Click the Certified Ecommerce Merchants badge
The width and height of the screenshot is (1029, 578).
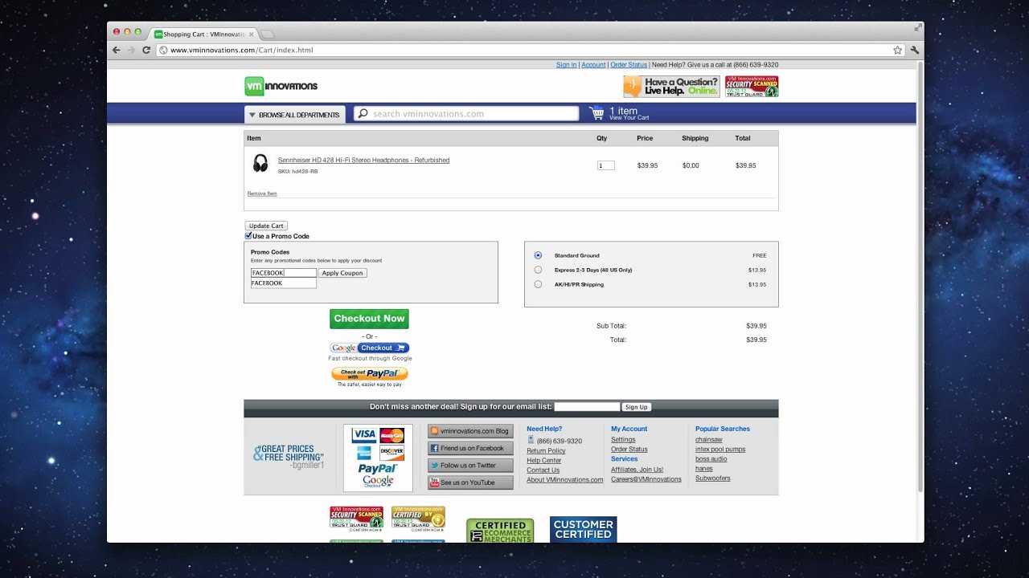tap(500, 531)
